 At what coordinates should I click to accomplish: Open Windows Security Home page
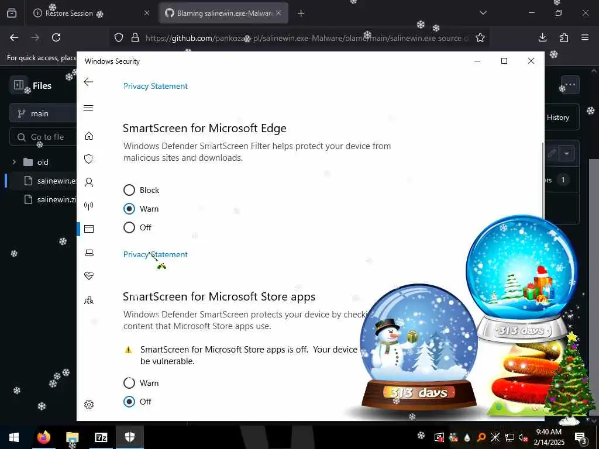point(89,136)
